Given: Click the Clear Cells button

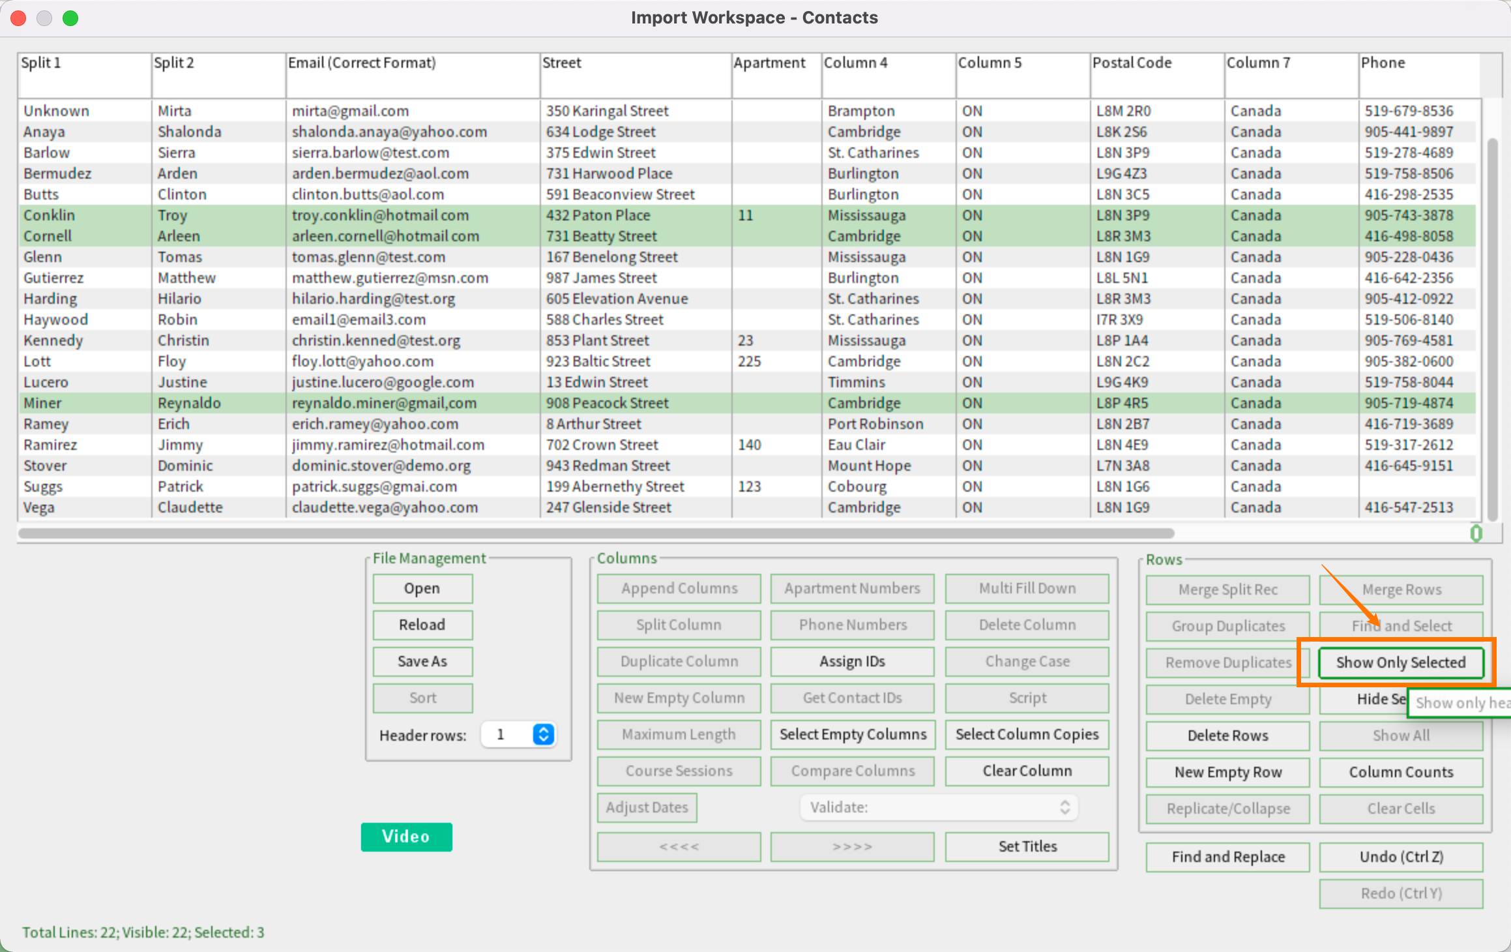Looking at the screenshot, I should point(1401,809).
